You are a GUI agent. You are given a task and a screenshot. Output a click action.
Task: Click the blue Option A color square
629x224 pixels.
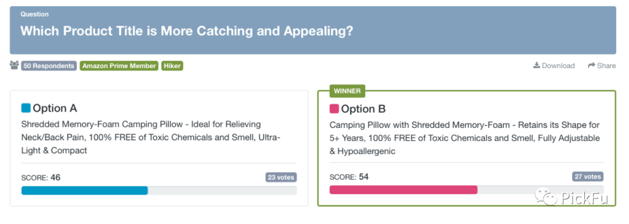(x=26, y=108)
